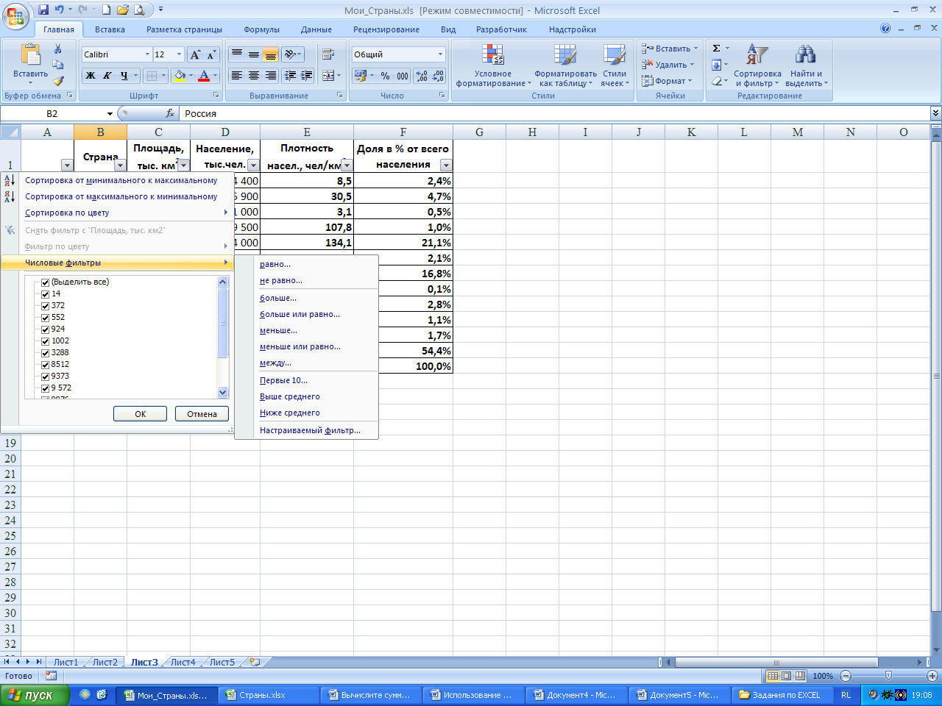Viewport: 942px width, 706px height.
Task: Open filter dropdown for Население column
Action: pos(253,165)
